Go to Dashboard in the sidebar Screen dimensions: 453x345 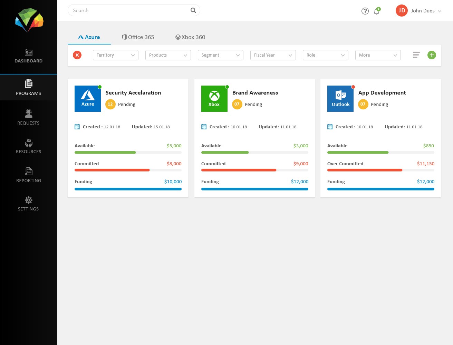(28, 57)
